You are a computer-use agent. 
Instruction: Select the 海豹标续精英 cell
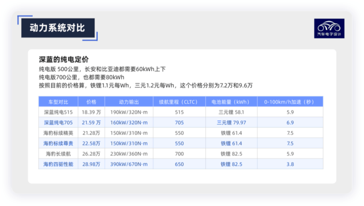click(58, 133)
